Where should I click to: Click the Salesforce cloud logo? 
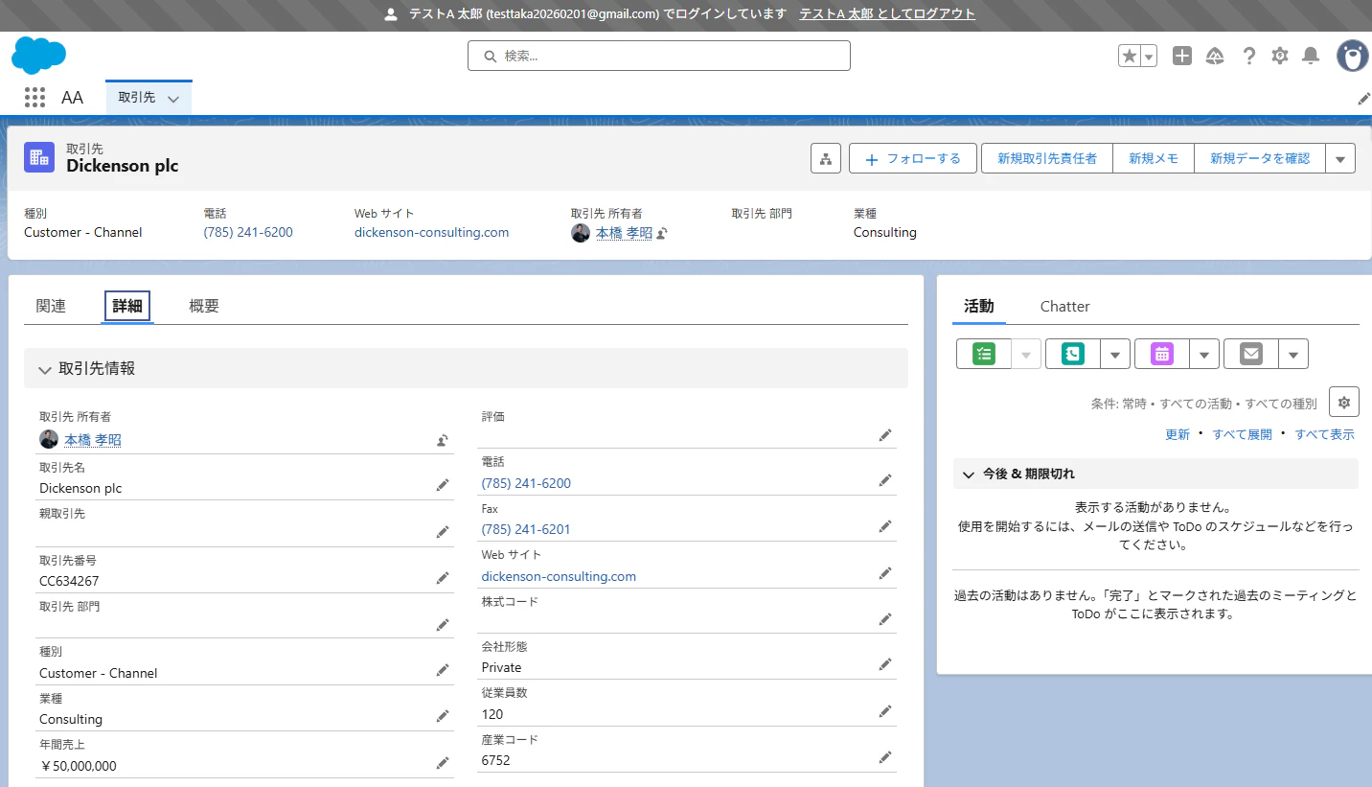point(38,56)
